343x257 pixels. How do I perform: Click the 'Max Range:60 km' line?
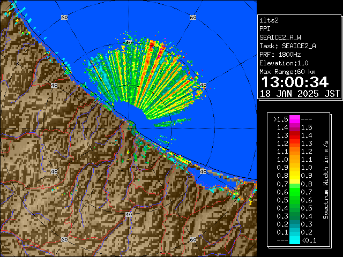point(287,72)
